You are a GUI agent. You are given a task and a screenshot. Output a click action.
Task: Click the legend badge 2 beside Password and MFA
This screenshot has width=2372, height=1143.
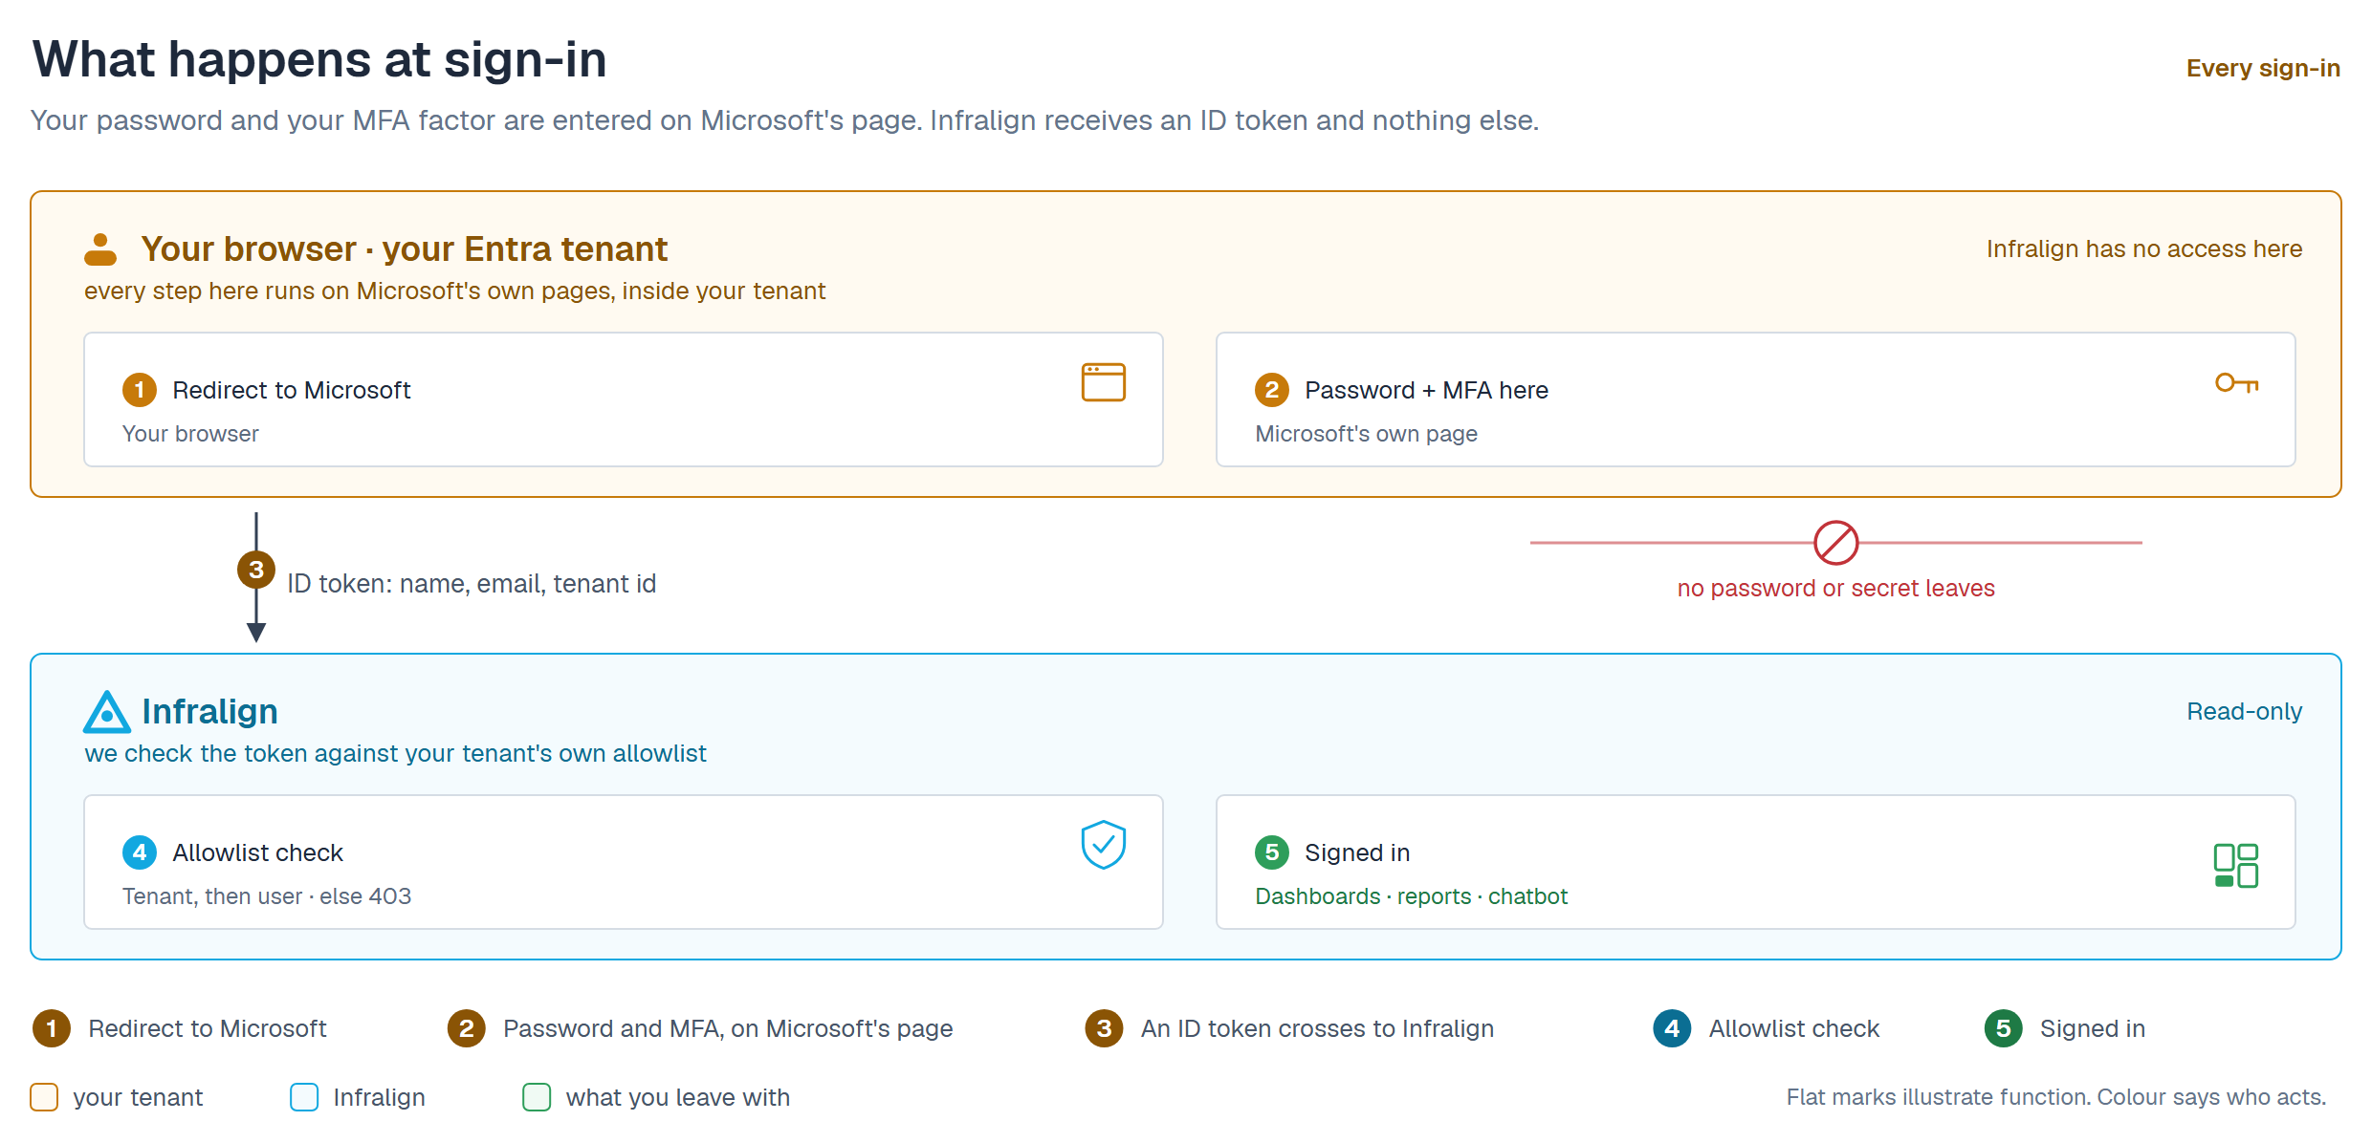tap(467, 1028)
